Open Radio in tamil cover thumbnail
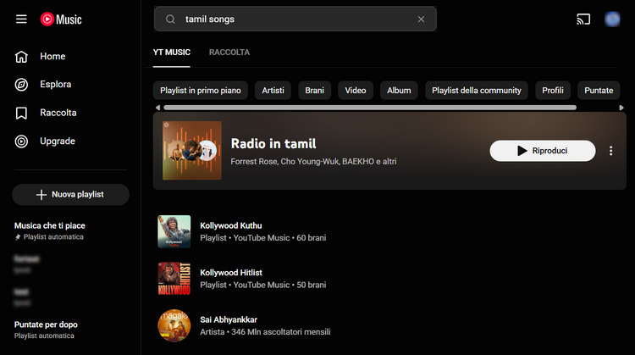 (192, 150)
